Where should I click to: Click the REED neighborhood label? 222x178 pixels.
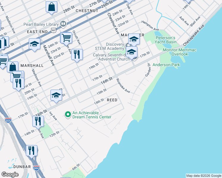(112, 100)
